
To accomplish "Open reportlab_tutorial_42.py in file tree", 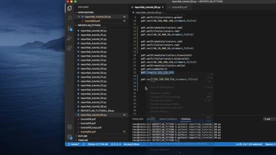I will point(94,39).
